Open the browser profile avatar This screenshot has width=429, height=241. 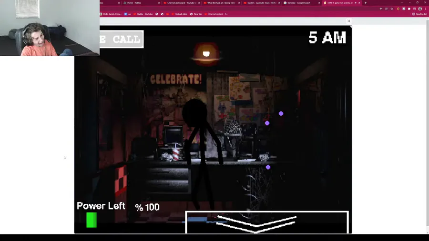pos(420,9)
